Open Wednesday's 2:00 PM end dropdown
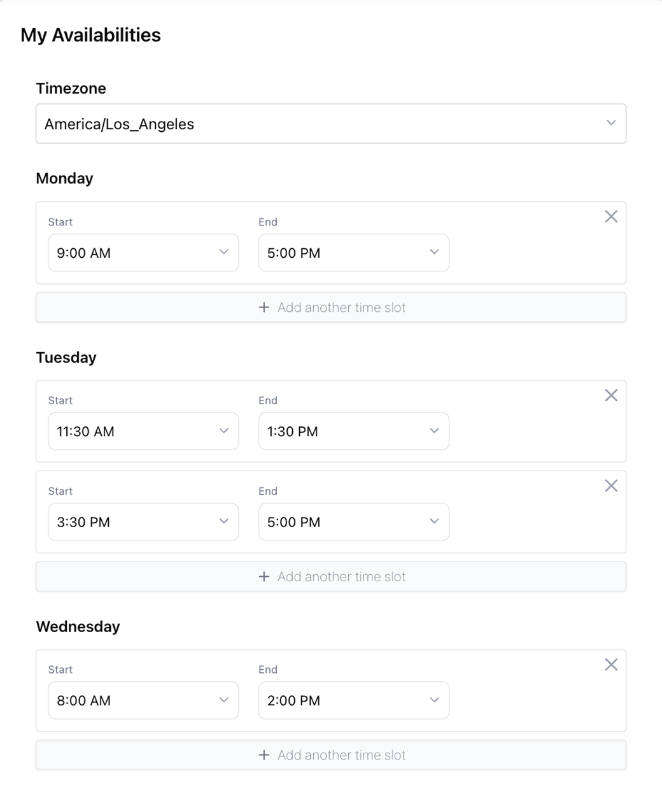This screenshot has width=662, height=785. tap(353, 700)
